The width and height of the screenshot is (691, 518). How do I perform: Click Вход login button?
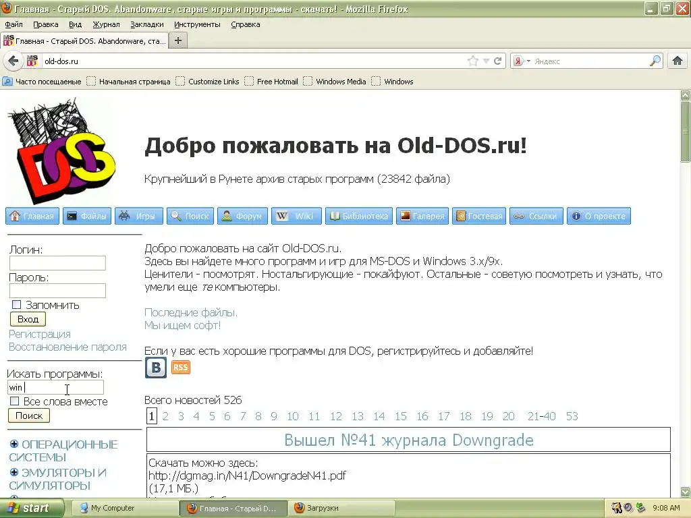point(28,319)
